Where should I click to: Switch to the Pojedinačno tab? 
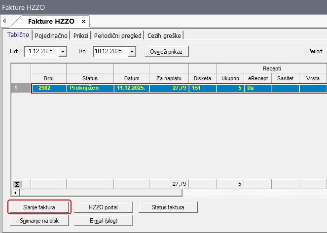coord(51,35)
